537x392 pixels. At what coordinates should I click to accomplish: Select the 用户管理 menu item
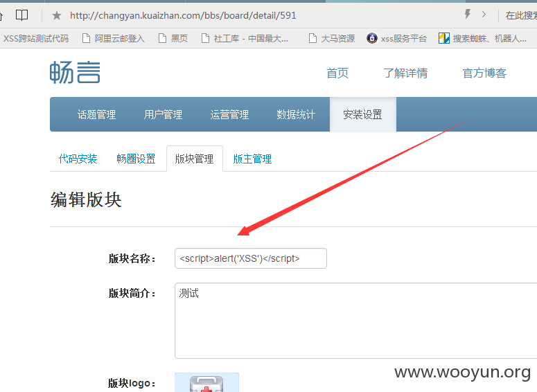tap(163, 114)
